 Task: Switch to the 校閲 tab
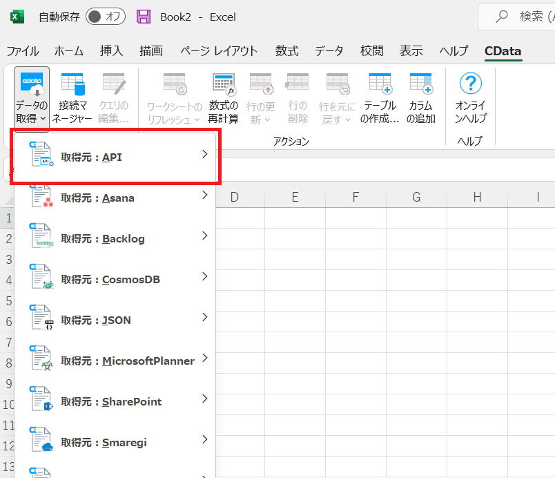[371, 51]
